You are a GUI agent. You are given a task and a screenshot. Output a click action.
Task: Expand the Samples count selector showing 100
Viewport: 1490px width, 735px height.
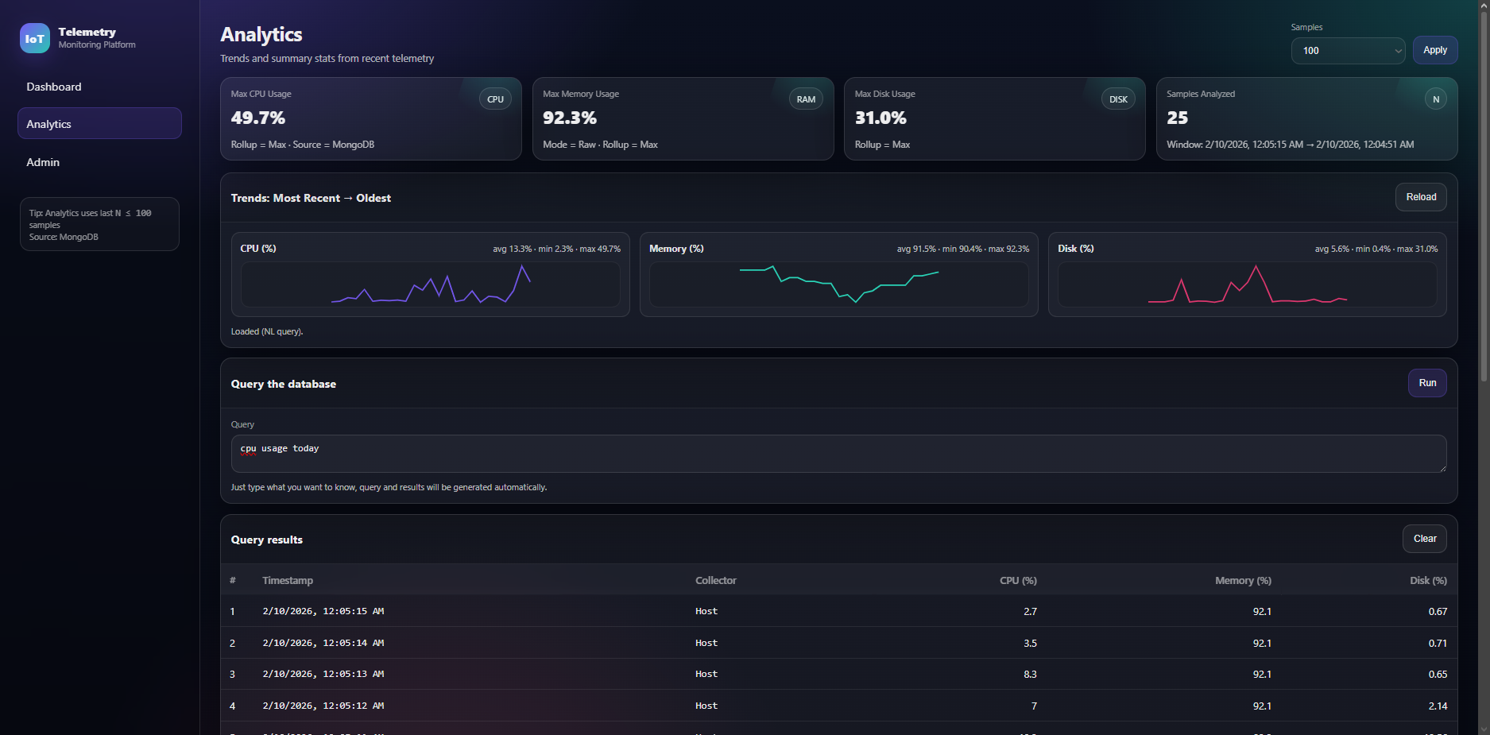[x=1348, y=50]
